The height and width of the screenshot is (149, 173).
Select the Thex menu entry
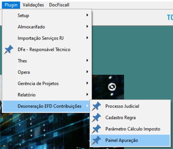(47, 61)
